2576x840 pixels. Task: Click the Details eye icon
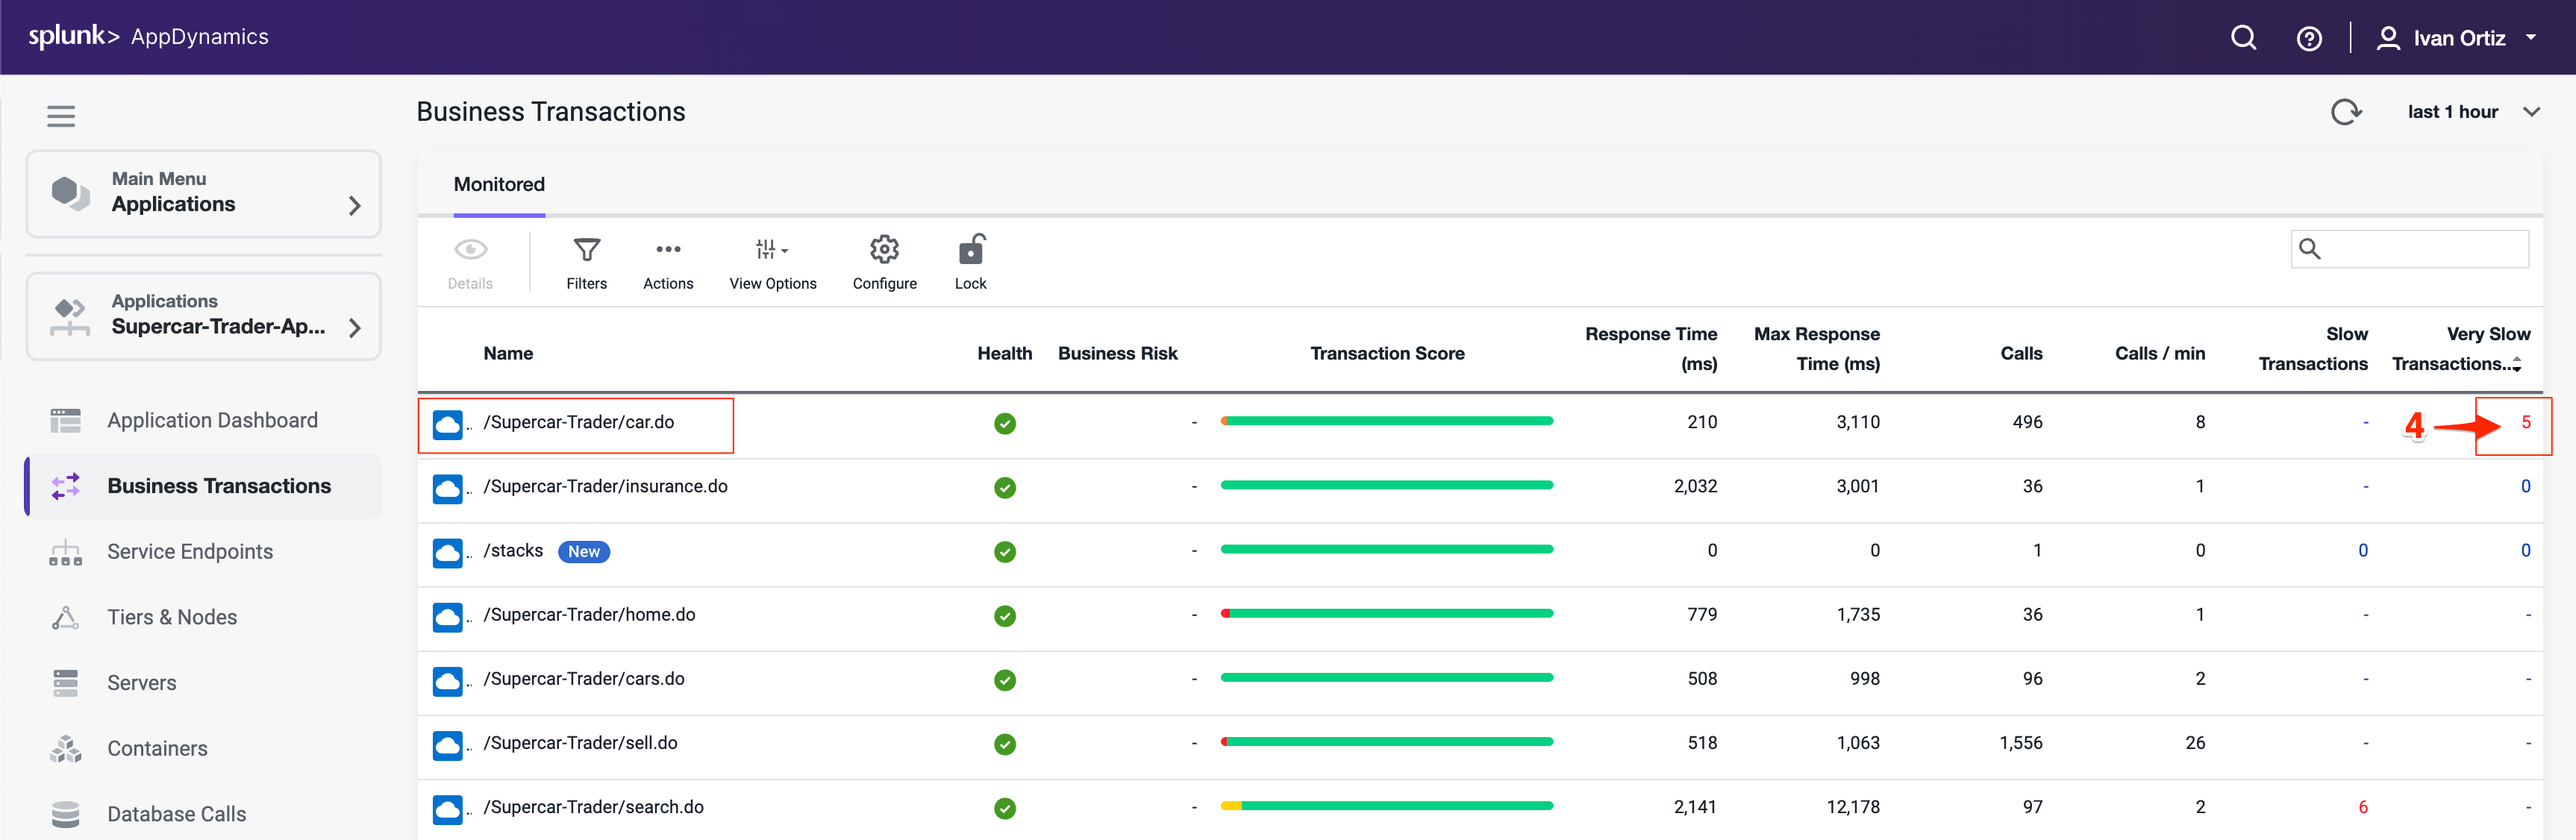[x=470, y=250]
